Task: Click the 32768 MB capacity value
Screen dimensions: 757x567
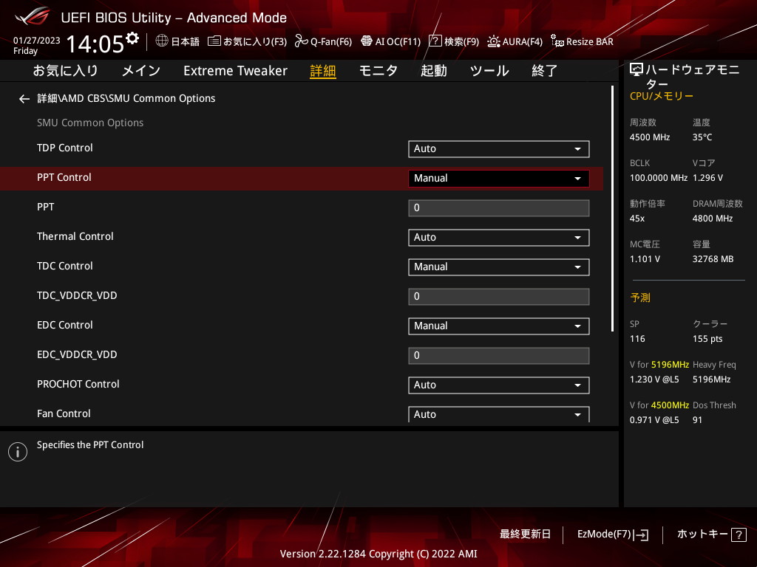Action: pos(713,259)
